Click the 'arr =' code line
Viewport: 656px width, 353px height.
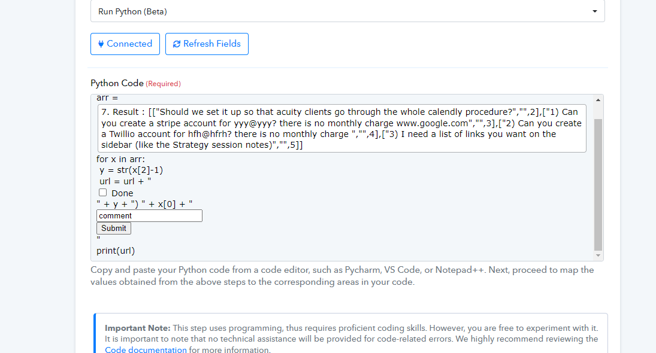107,98
